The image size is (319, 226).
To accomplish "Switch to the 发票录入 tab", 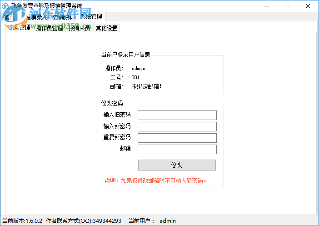I will click(x=37, y=17).
